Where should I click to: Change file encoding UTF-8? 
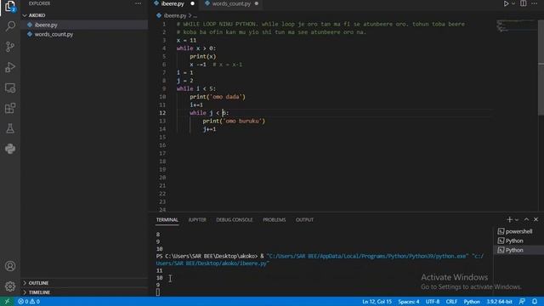coord(433,302)
